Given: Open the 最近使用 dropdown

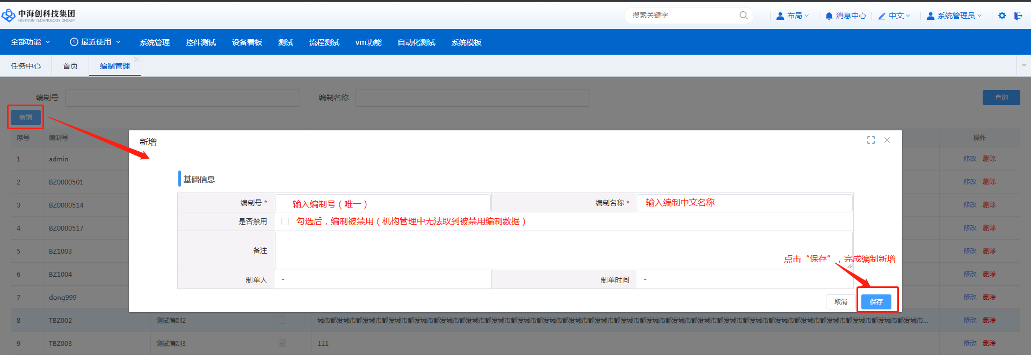Looking at the screenshot, I should coord(96,42).
